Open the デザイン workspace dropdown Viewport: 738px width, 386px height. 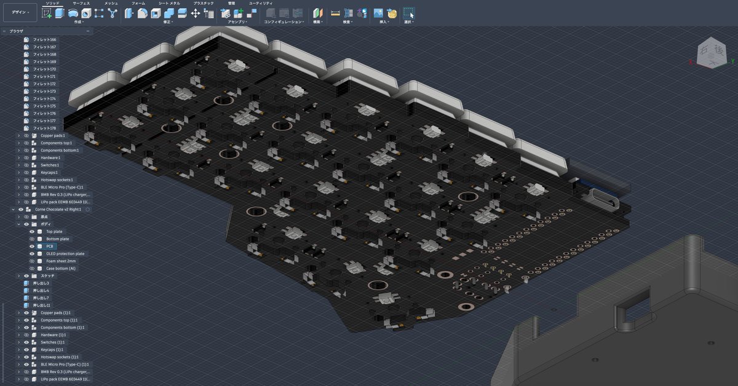coord(20,12)
